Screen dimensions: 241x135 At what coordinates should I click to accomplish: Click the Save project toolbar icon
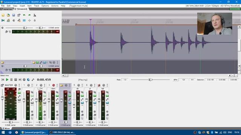[x=14, y=15]
